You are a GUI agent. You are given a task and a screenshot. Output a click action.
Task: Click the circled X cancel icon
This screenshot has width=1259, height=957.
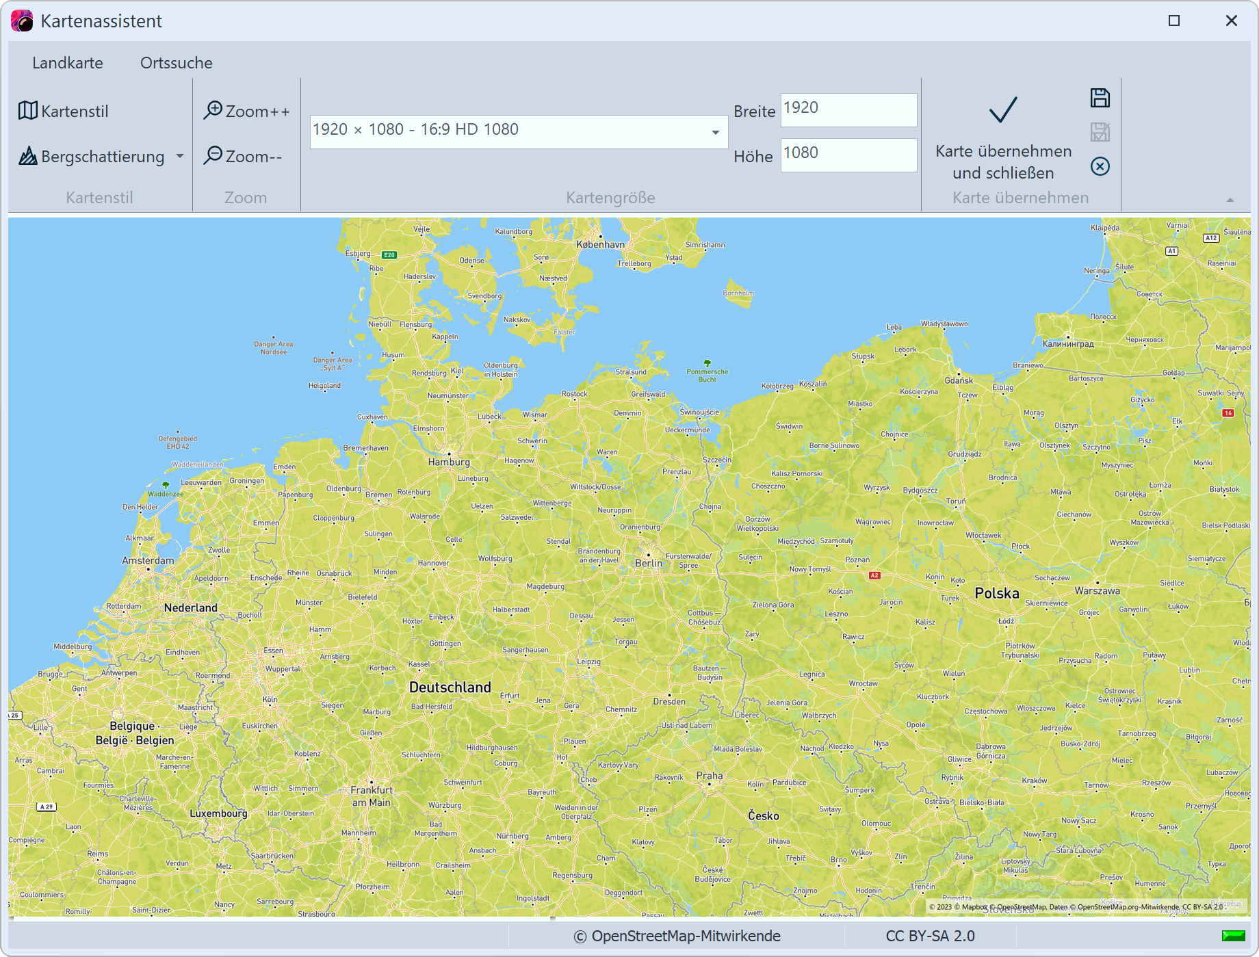point(1100,166)
